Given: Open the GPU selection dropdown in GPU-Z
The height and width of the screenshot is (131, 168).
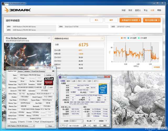Looking at the screenshot, I should tap(21, 126).
